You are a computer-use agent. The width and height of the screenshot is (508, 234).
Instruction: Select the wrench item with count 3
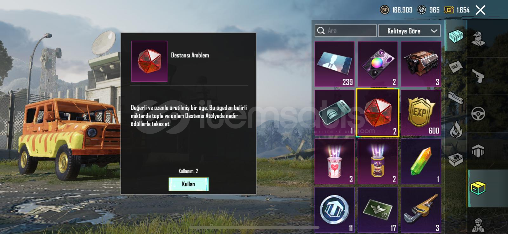coord(421,210)
